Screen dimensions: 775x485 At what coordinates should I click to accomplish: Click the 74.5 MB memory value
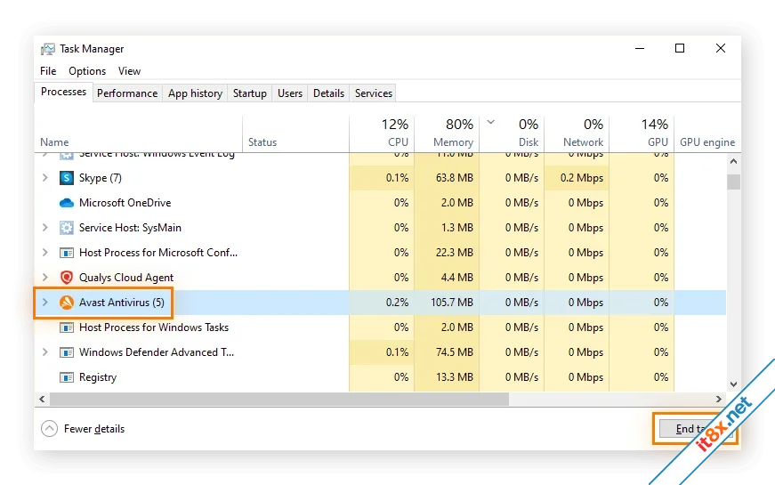coord(454,352)
